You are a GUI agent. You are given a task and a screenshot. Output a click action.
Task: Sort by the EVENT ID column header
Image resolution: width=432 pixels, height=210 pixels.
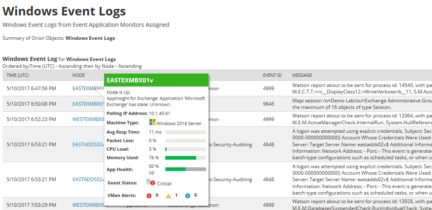click(272, 75)
